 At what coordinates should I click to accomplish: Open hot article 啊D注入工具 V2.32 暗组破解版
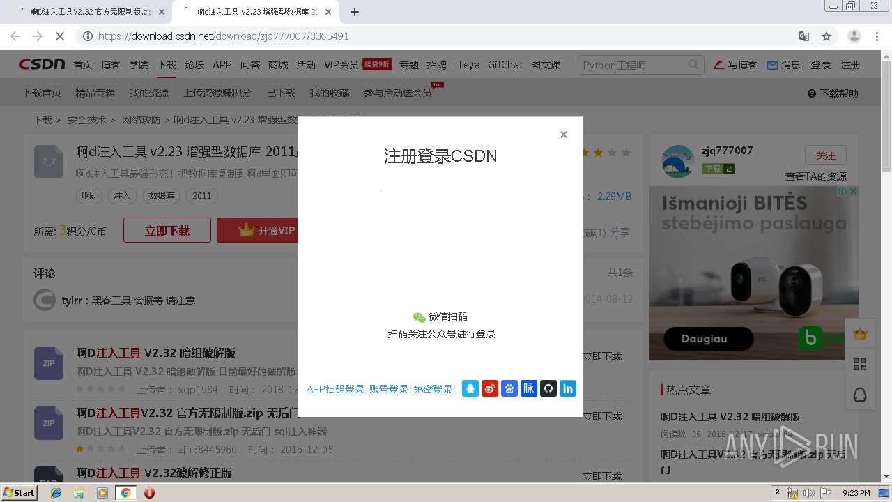click(730, 417)
